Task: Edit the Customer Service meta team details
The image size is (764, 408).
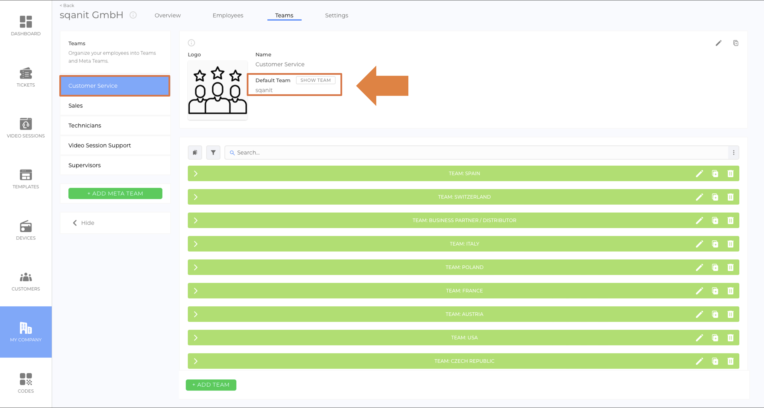Action: (x=719, y=43)
